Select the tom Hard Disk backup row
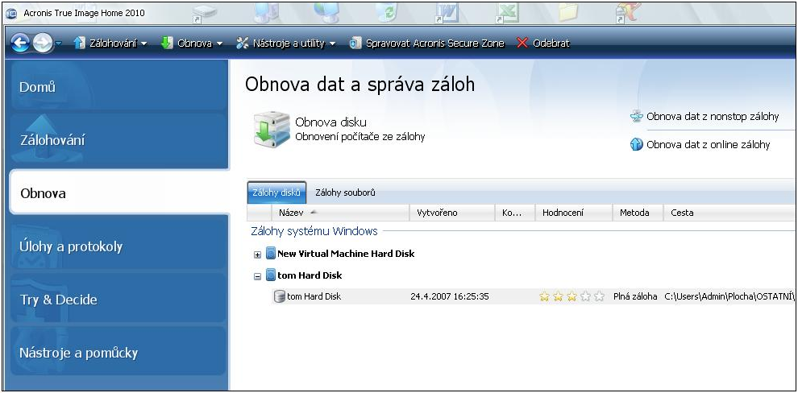 point(533,296)
